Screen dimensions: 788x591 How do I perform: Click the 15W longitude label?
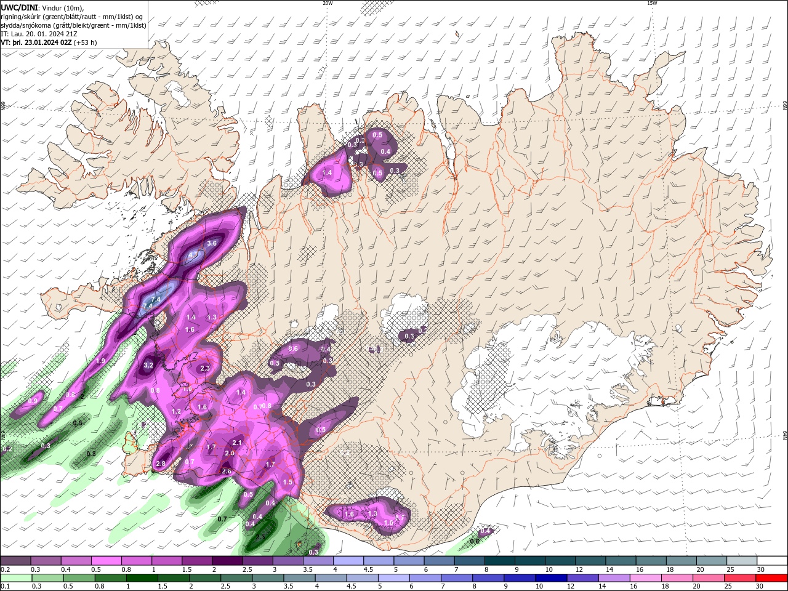coord(651,3)
